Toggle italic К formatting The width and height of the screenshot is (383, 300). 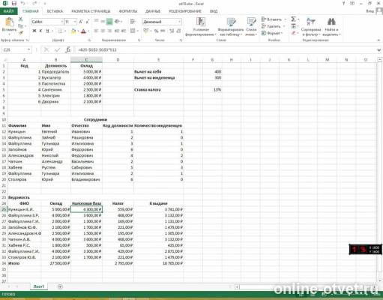40,31
